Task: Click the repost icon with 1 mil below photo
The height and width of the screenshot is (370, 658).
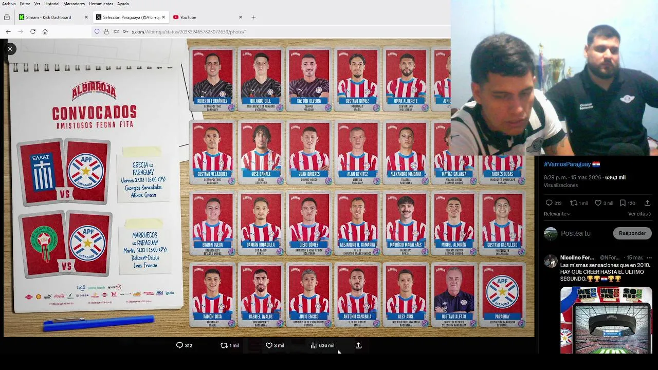Action: pyautogui.click(x=224, y=345)
